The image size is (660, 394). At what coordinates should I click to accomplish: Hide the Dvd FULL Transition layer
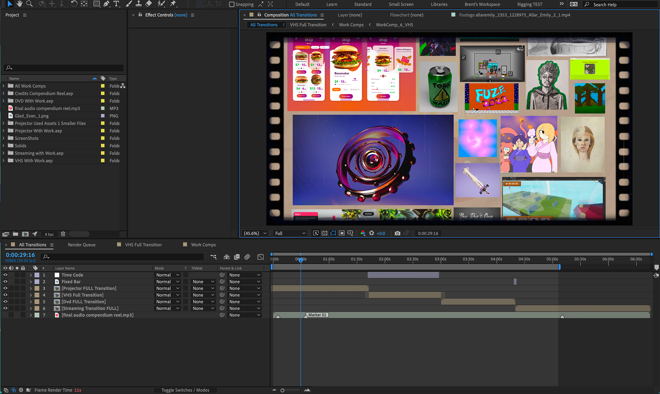5,302
